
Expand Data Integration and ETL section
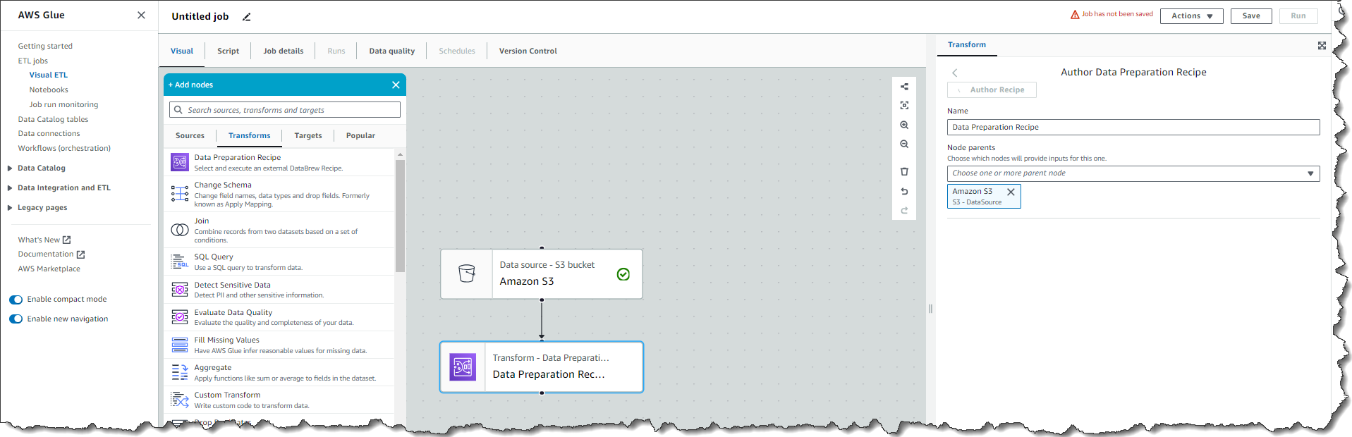[10, 188]
